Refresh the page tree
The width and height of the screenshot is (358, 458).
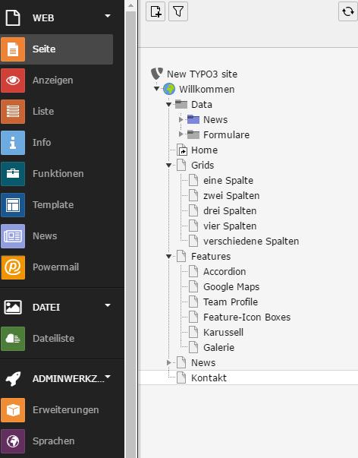348,11
